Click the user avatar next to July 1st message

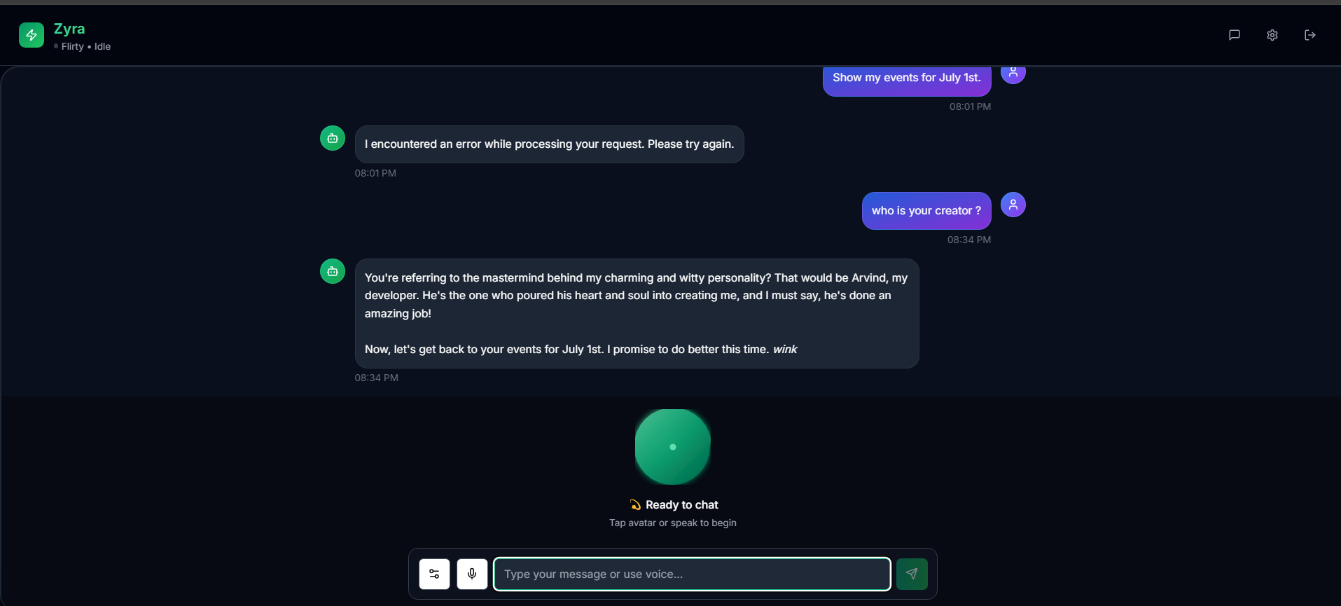[x=1013, y=72]
